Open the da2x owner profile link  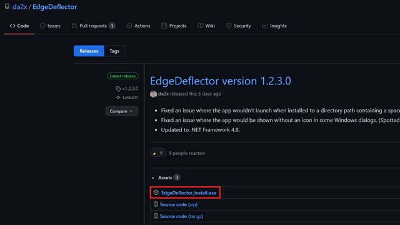[x=19, y=7]
